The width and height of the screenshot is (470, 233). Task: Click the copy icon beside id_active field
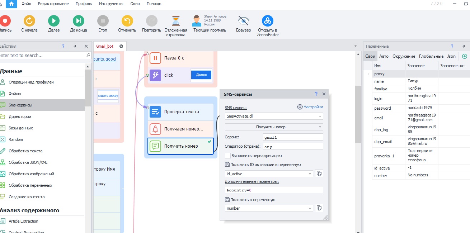pyautogui.click(x=319, y=173)
